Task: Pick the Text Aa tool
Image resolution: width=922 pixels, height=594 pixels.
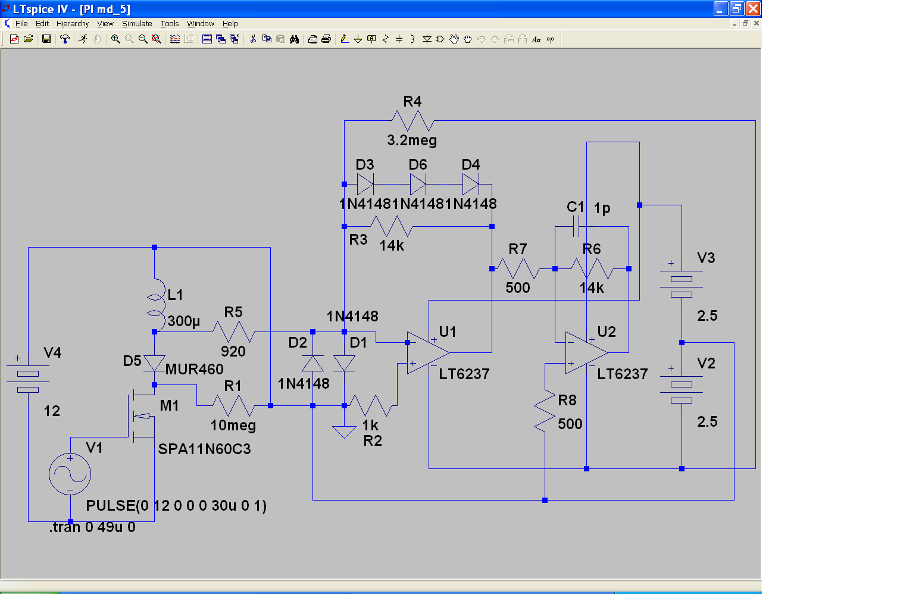Action: [x=536, y=39]
